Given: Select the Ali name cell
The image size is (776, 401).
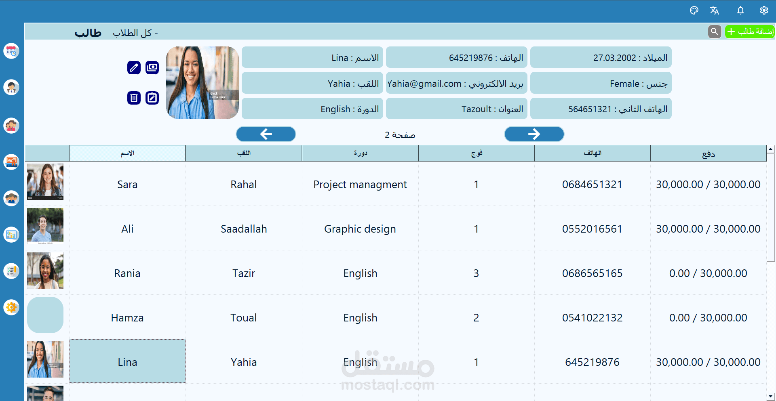Looking at the screenshot, I should (127, 229).
